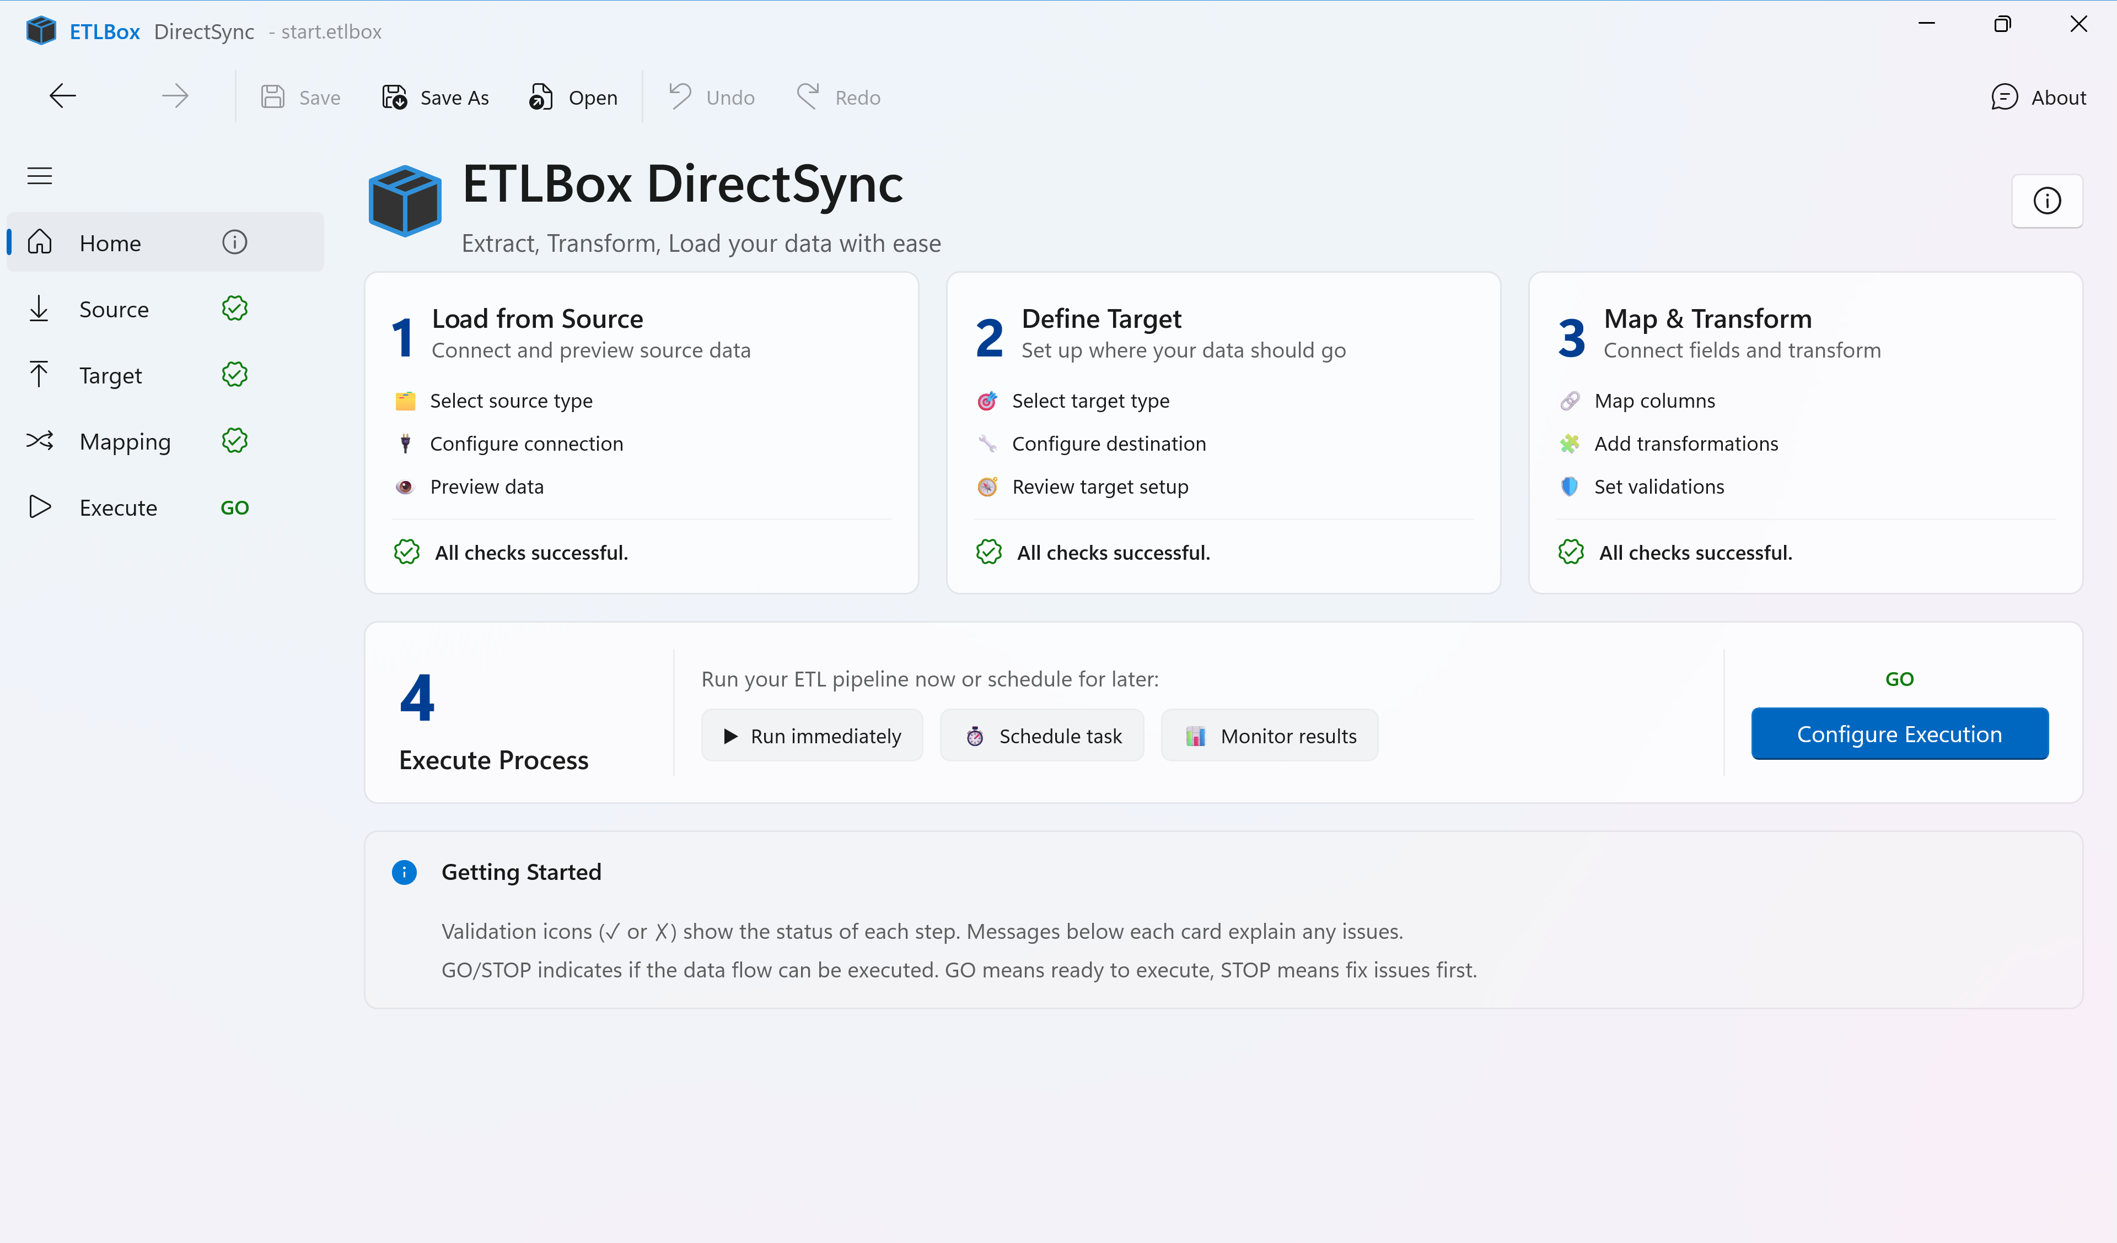The height and width of the screenshot is (1243, 2117).
Task: Click Configure Execution
Action: pyautogui.click(x=1899, y=733)
